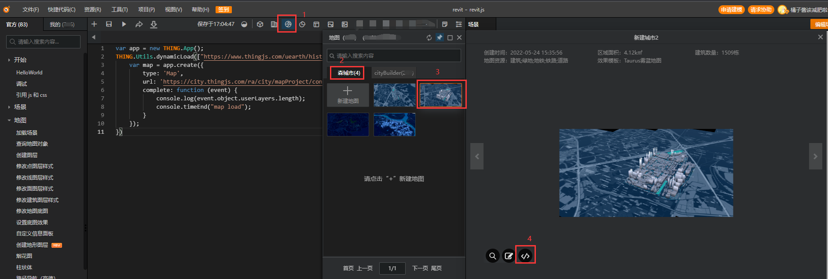
Task: Open the pie chart panel icon
Action: click(x=302, y=24)
